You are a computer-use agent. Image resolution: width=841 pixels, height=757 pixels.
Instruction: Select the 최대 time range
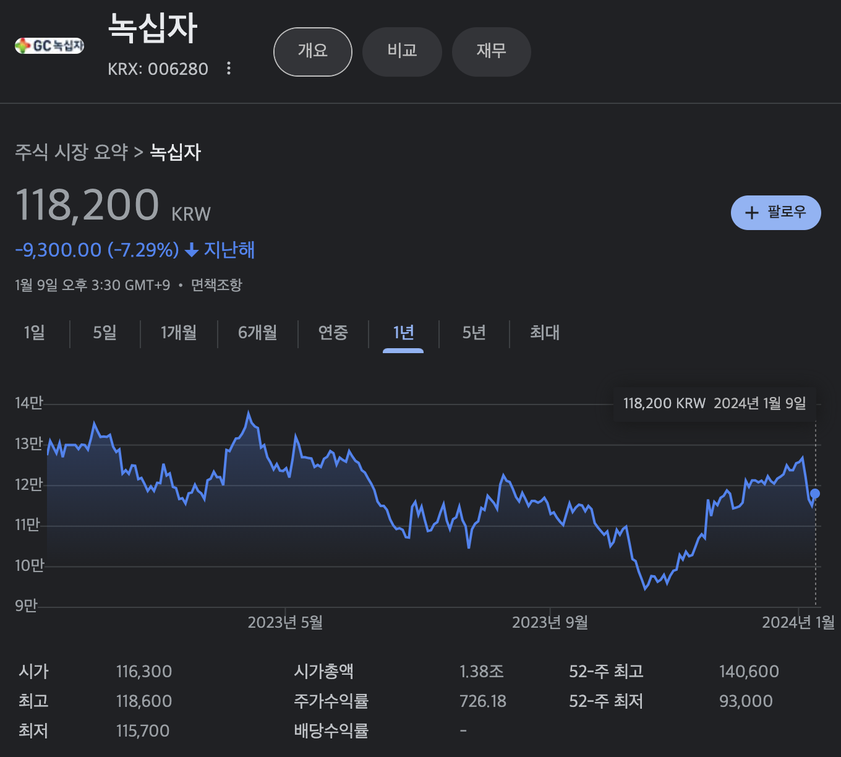point(545,333)
